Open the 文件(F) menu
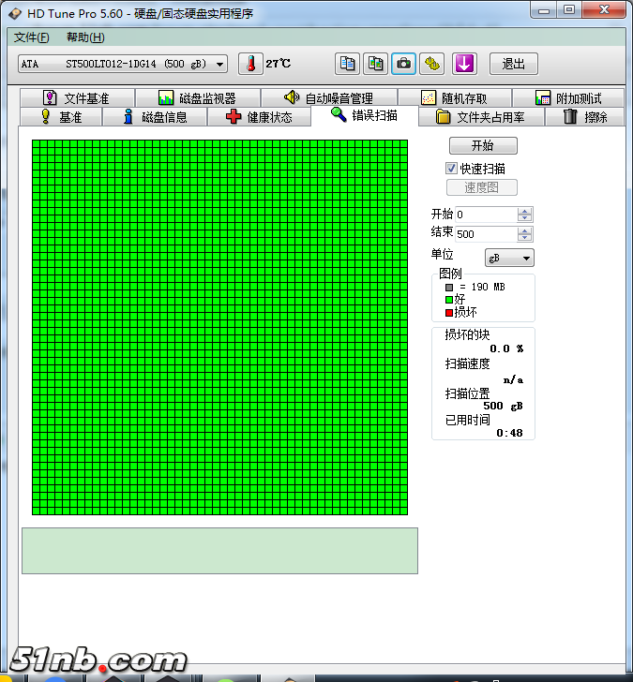Screen dimensions: 633x682 click(x=31, y=37)
